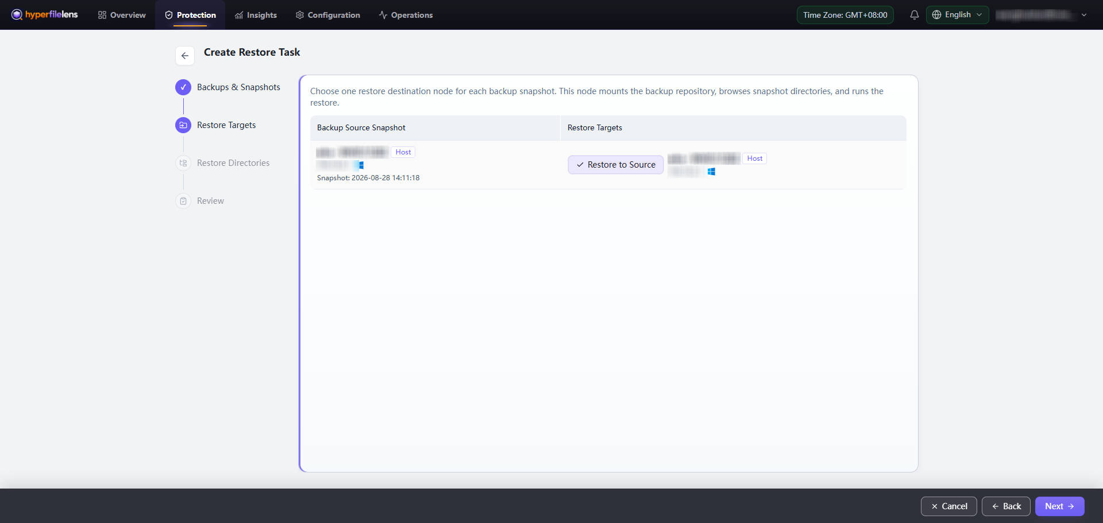Open the English language dropdown

point(957,15)
